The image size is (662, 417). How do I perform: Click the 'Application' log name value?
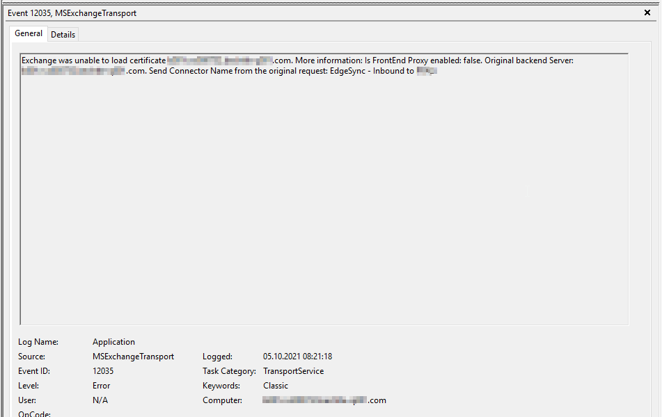click(113, 342)
